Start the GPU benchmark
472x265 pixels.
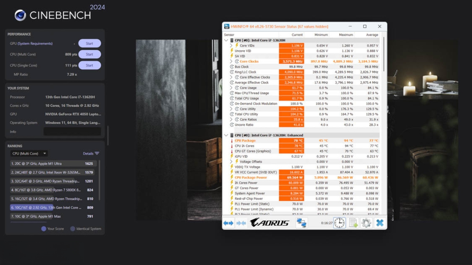(90, 44)
